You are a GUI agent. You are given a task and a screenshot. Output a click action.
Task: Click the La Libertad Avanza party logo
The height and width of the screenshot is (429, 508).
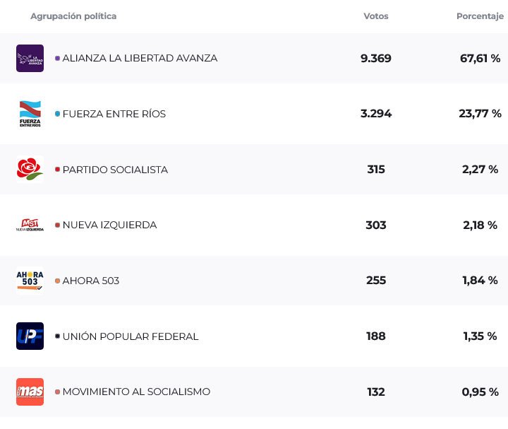click(30, 58)
